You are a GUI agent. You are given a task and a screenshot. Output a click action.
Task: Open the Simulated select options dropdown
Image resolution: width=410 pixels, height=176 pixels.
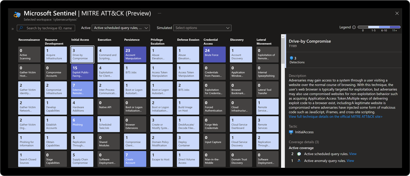202,28
